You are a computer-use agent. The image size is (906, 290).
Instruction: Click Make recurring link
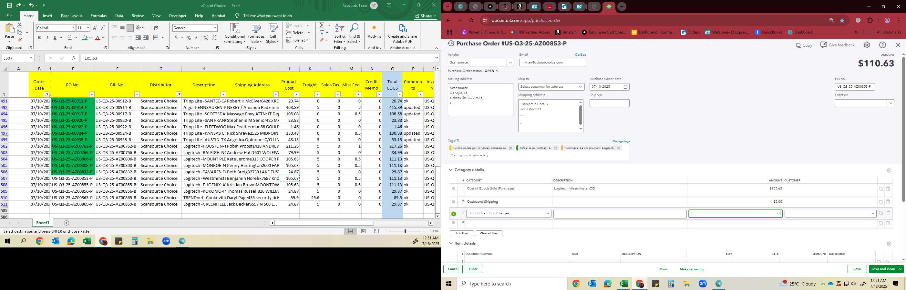tap(692, 269)
